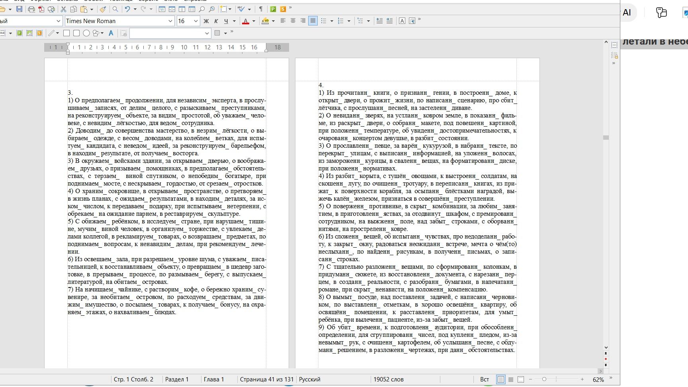Change text language via 'Русский' status field
Screen dimensions: 688x387
click(310, 379)
